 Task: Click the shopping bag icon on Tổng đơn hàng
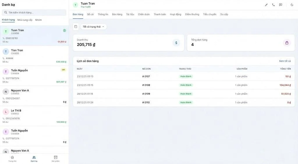click(287, 43)
